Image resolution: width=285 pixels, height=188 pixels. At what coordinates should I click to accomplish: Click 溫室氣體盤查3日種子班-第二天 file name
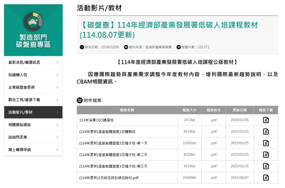click(x=113, y=155)
